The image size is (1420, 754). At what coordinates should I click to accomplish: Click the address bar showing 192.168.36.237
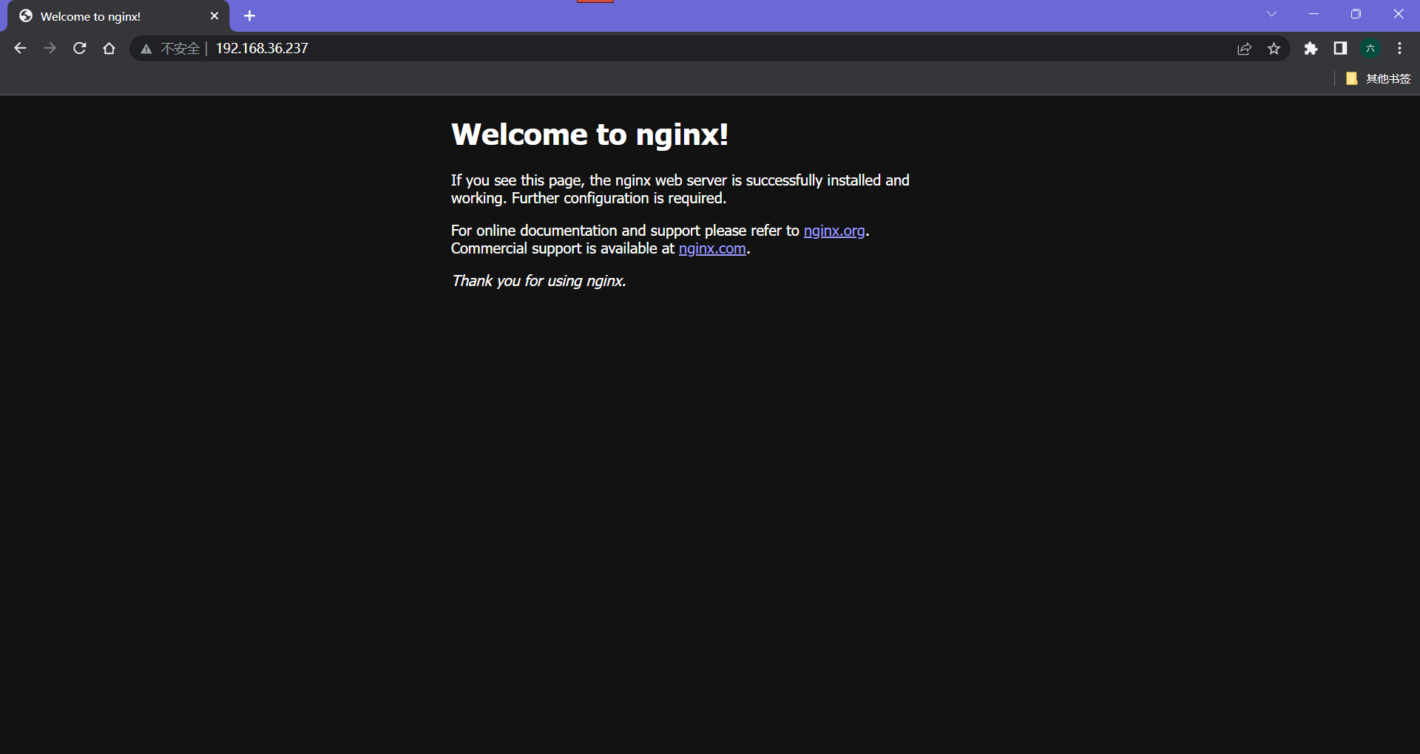[x=710, y=49]
